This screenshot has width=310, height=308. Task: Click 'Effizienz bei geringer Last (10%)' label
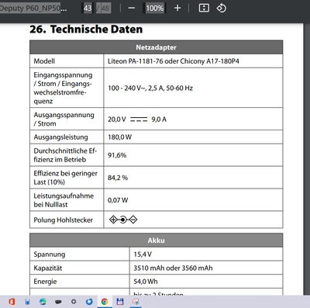pyautogui.click(x=66, y=178)
